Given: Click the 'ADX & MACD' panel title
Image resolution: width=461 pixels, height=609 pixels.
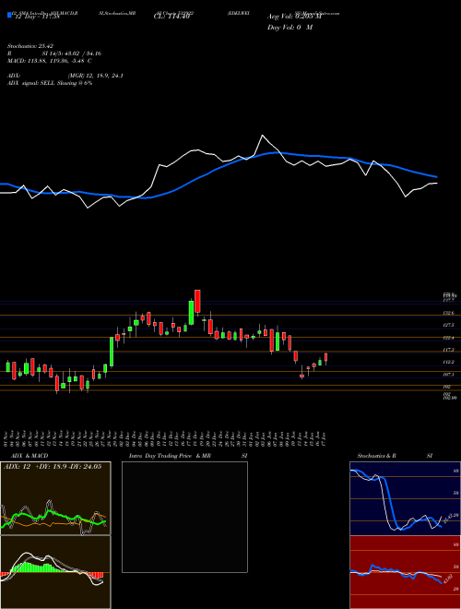Looking at the screenshot, I should pyautogui.click(x=30, y=456).
